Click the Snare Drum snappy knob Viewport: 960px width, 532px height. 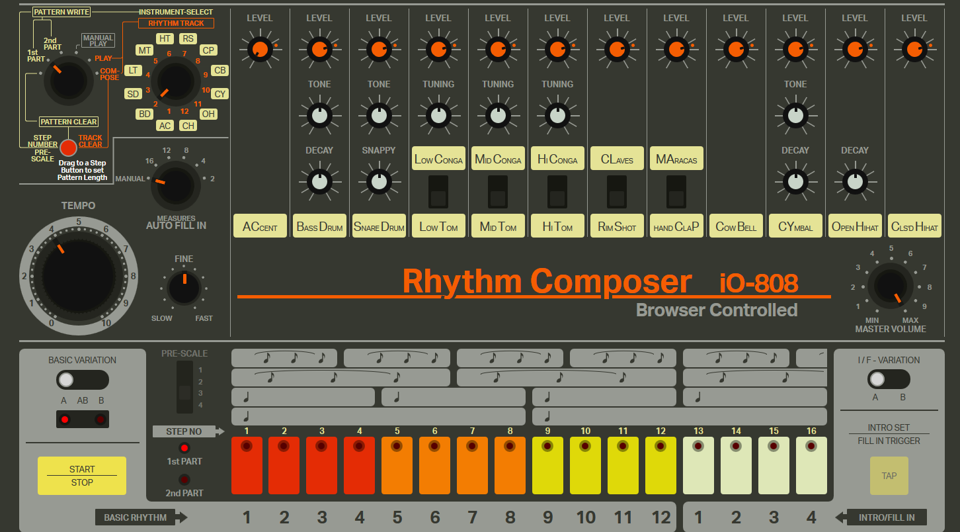378,181
